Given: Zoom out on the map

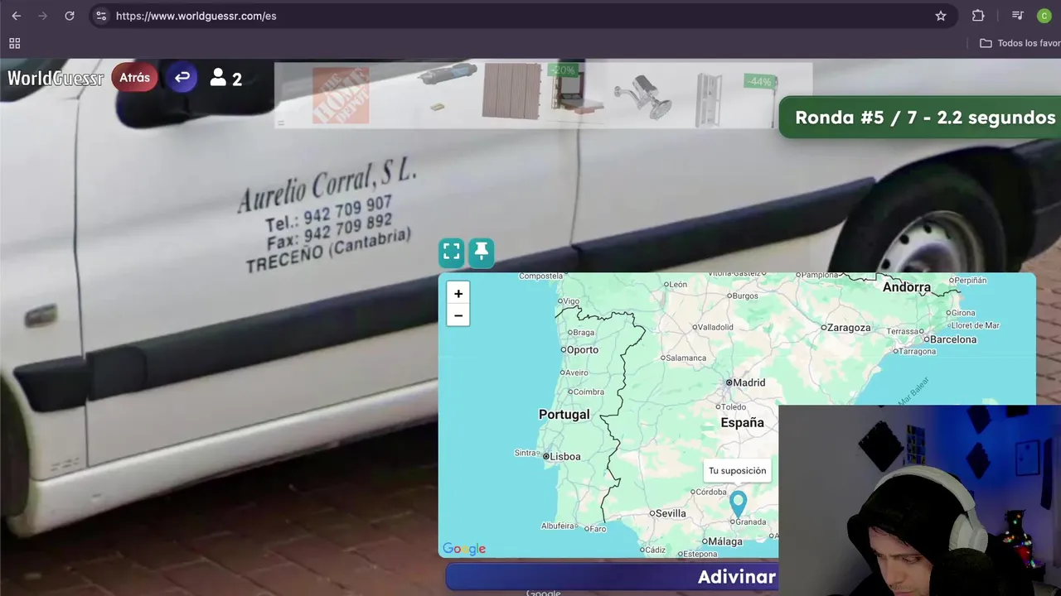Looking at the screenshot, I should click(x=458, y=315).
